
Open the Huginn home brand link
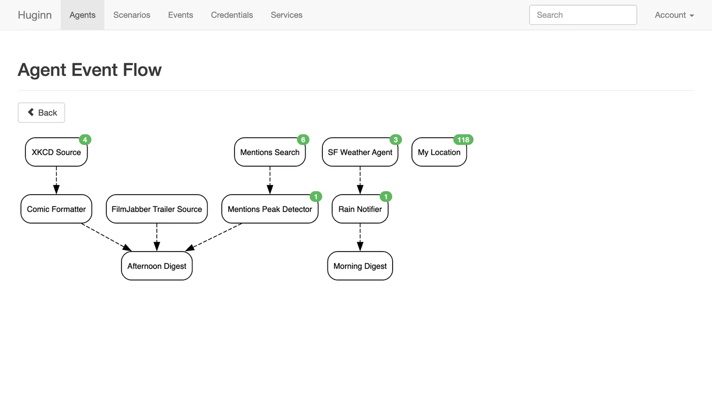(35, 15)
